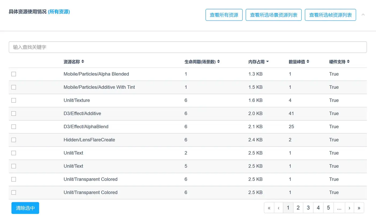Click the 2.0 KB memory value
Image resolution: width=376 pixels, height=222 pixels.
click(255, 113)
